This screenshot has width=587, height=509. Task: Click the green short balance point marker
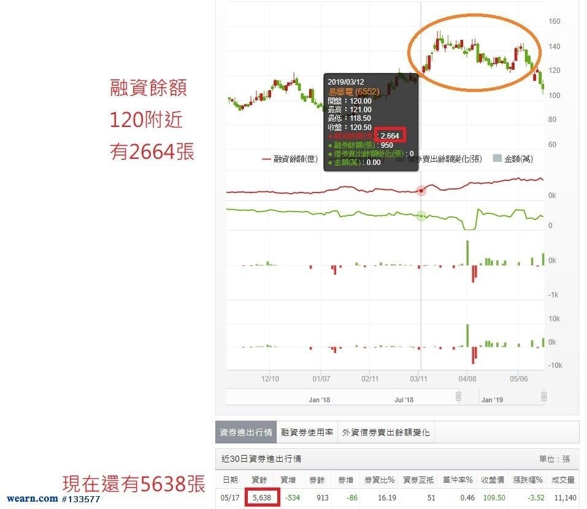(x=421, y=216)
